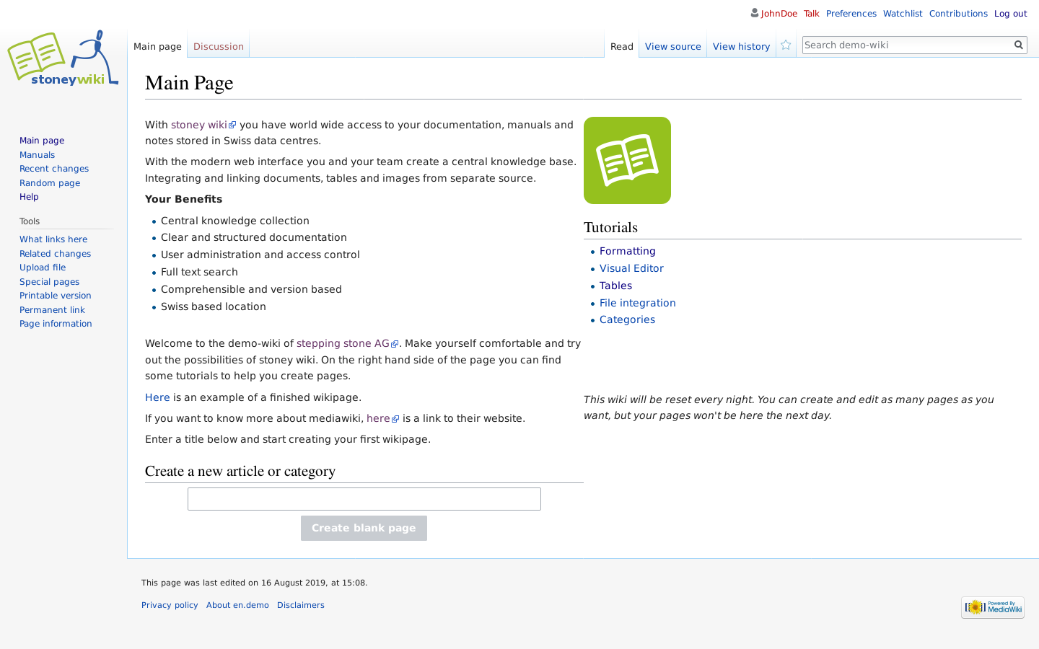The image size is (1039, 649).
Task: Open the View source tab
Action: (x=673, y=46)
